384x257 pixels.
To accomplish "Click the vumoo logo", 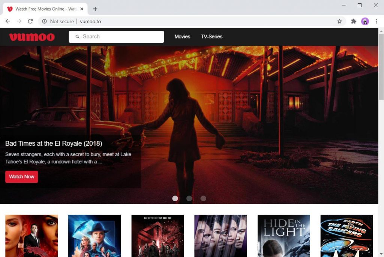I will (x=32, y=37).
